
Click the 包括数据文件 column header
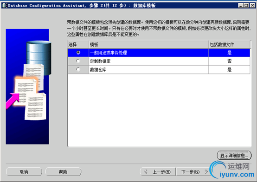[x=229, y=44]
